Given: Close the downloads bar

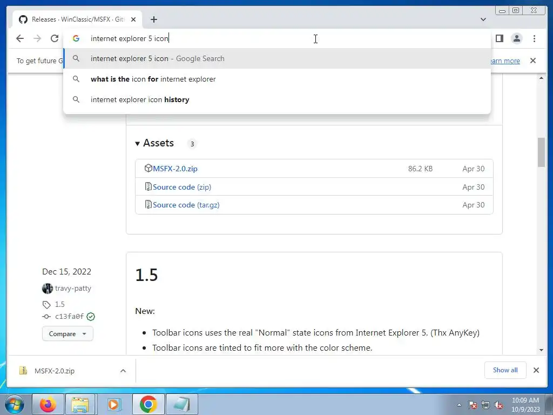Looking at the screenshot, I should 536,370.
